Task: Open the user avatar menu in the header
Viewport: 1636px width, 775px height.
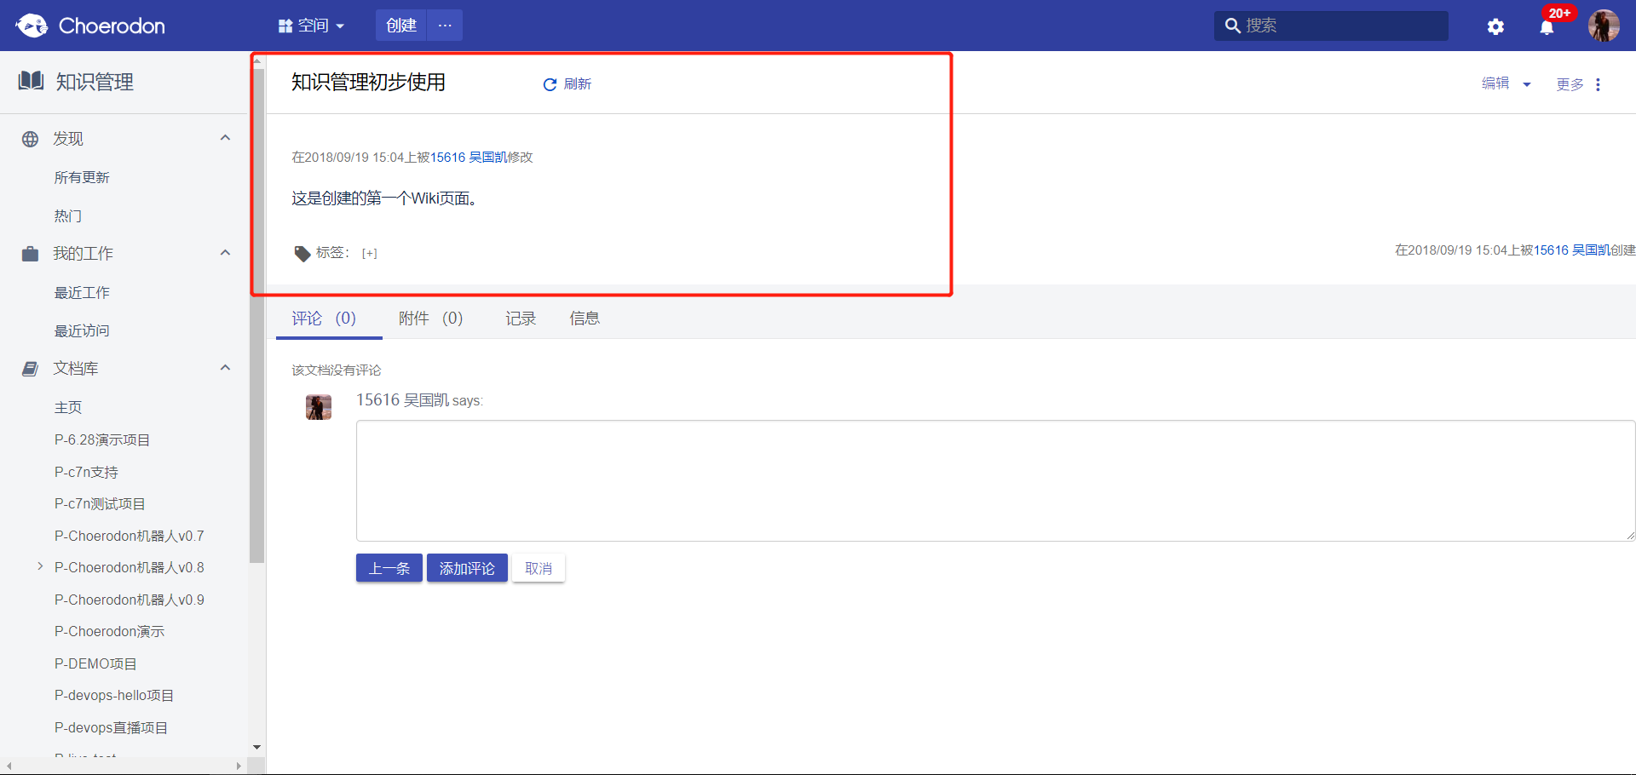Action: 1604,26
